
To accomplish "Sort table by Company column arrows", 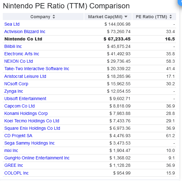I will [x=54, y=17].
